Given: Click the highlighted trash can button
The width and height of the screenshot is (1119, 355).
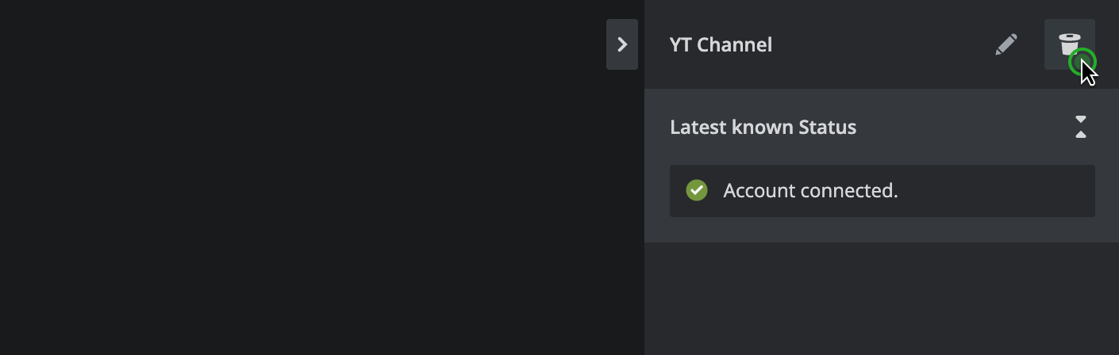Looking at the screenshot, I should [1069, 44].
